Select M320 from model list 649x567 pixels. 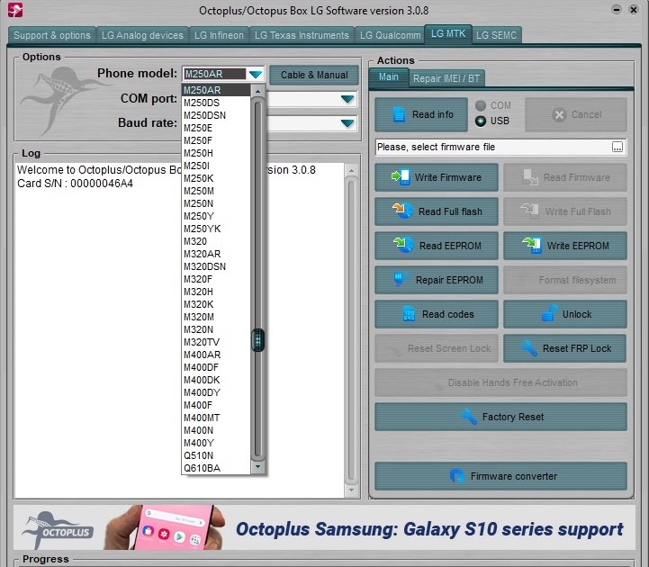216,241
